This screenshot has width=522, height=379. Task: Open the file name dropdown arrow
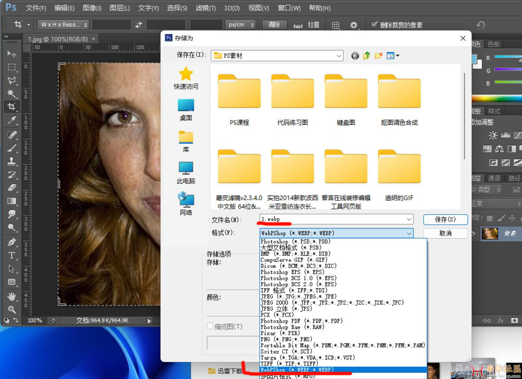(x=409, y=219)
